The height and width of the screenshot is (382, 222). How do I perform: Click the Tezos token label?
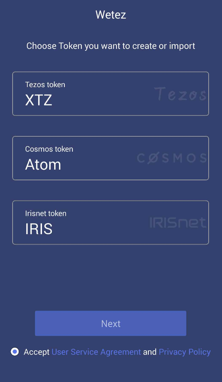(45, 84)
